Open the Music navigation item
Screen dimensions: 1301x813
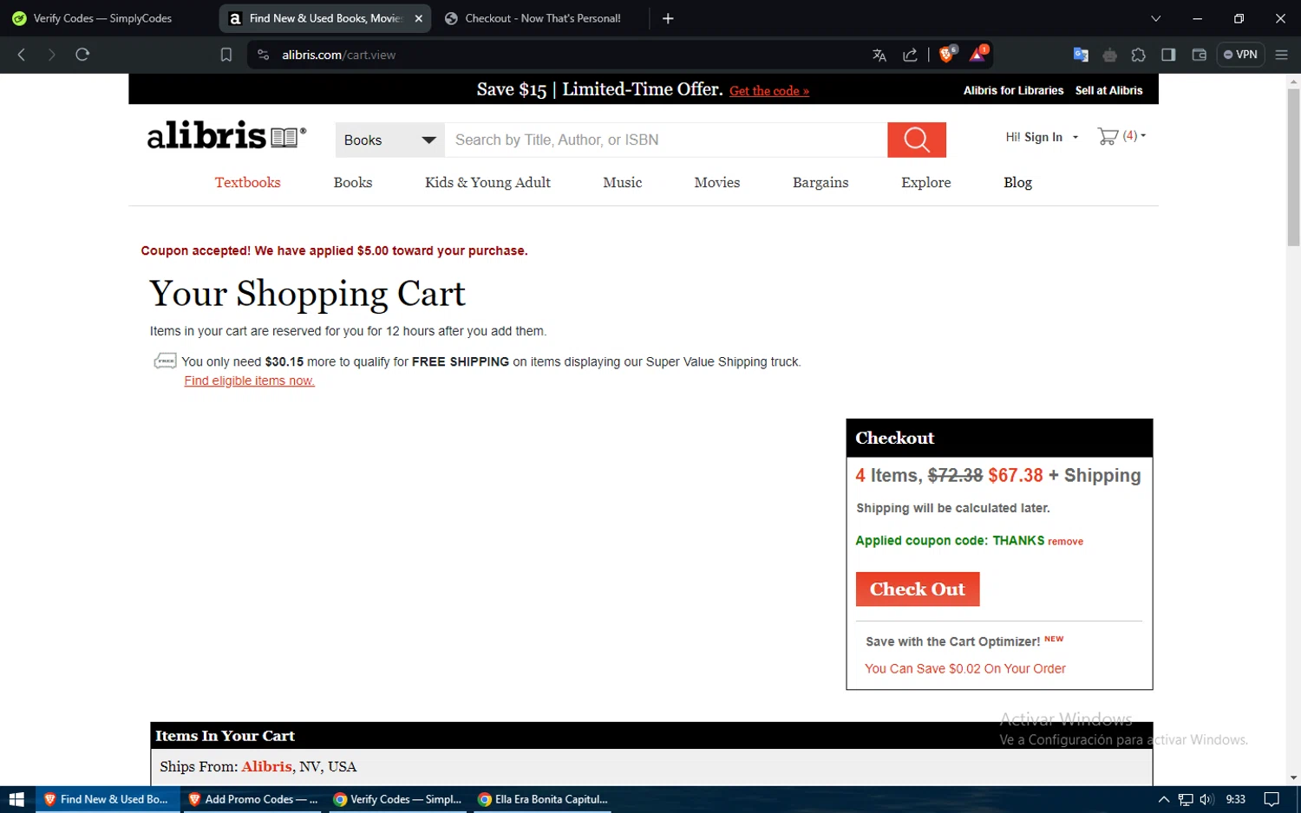tap(623, 182)
